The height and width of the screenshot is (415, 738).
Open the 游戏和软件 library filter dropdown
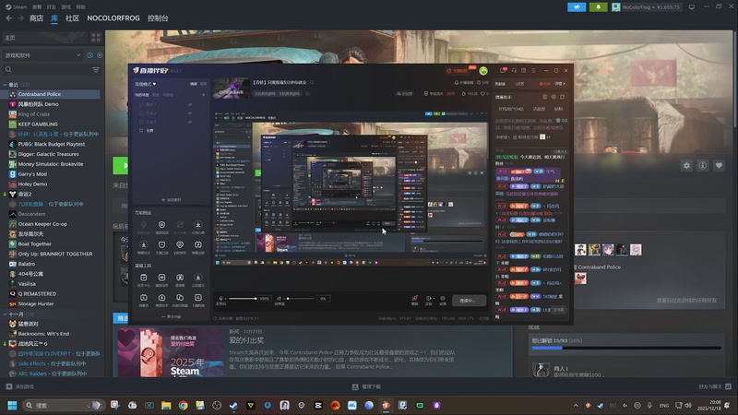[42, 55]
